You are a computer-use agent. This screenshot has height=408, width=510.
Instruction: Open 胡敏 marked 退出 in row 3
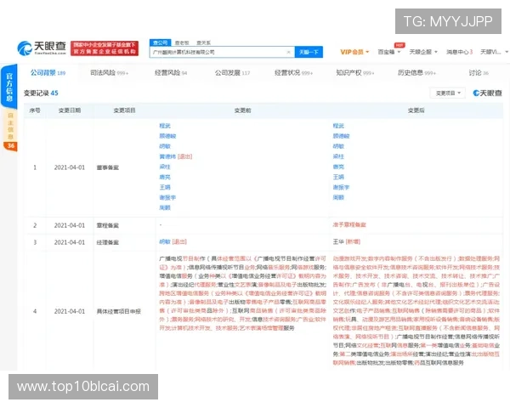click(173, 241)
